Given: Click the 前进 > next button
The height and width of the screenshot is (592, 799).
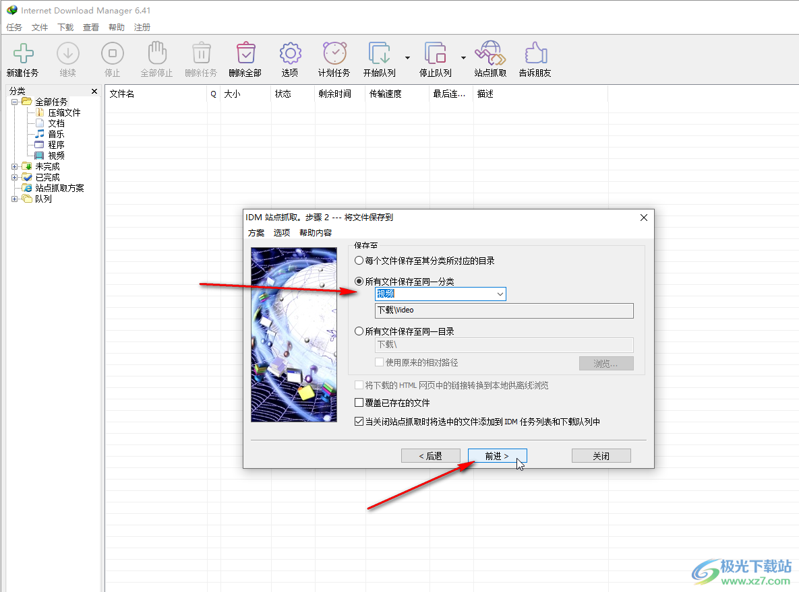Looking at the screenshot, I should (498, 455).
